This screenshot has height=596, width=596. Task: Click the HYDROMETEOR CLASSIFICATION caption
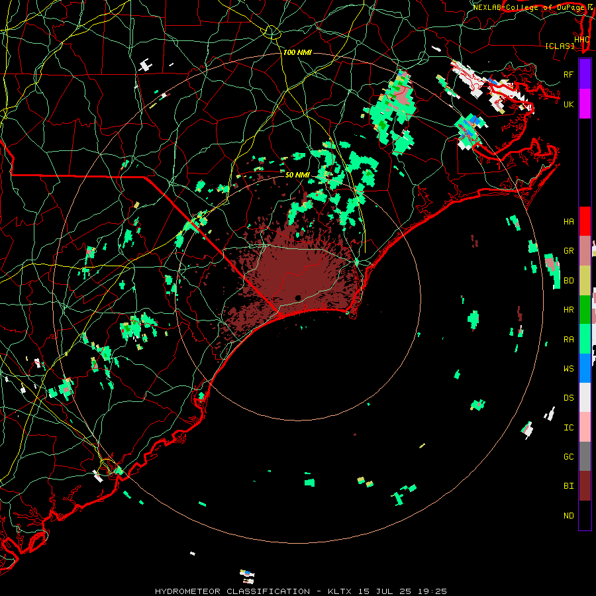click(232, 591)
